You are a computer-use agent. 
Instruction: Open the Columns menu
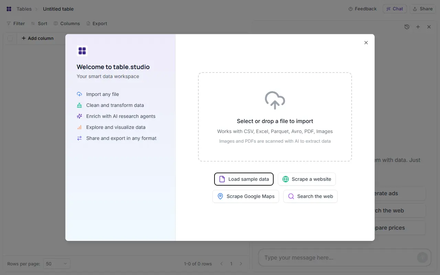click(x=67, y=23)
